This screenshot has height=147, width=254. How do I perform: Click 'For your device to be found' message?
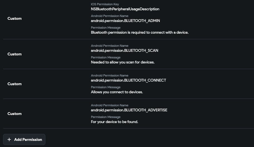coord(114,122)
